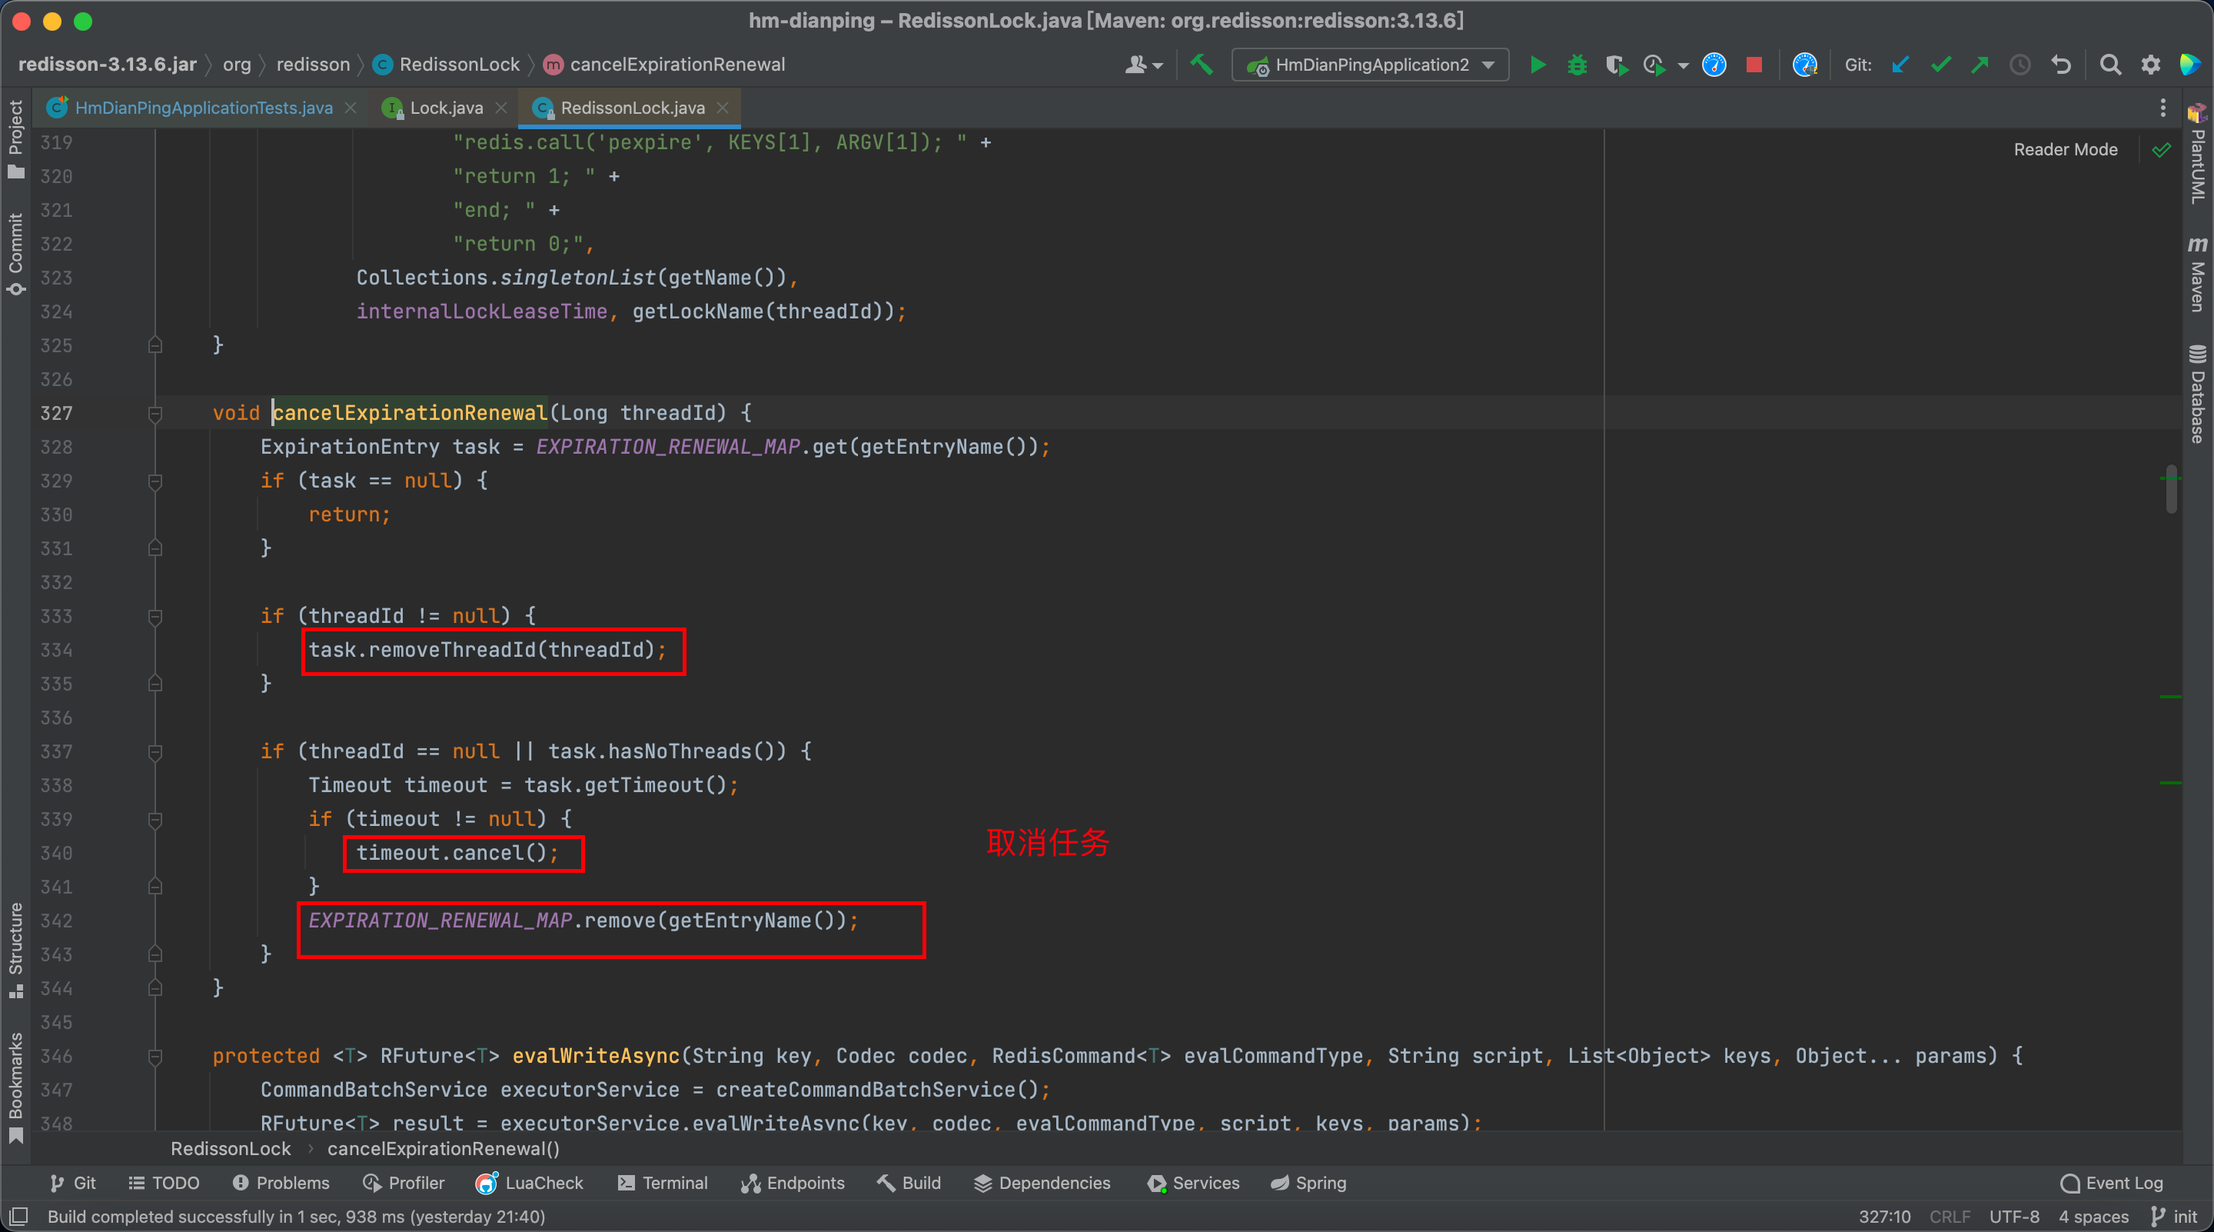The width and height of the screenshot is (2214, 1232).
Task: Open the run configuration dropdown HmDianPingApplication2
Action: click(x=1370, y=65)
